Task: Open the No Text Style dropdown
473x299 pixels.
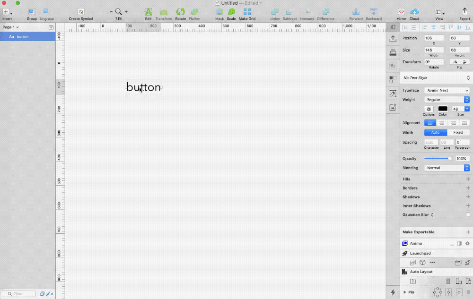Action: tap(436, 77)
